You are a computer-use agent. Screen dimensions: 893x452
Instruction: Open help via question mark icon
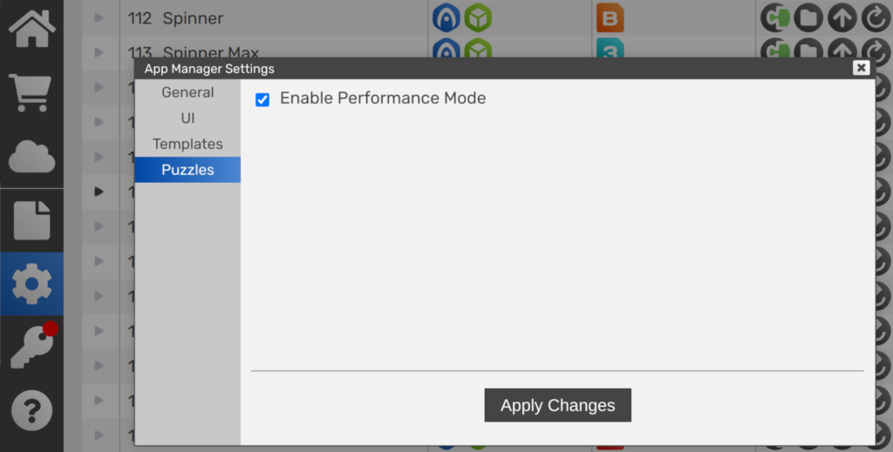(x=31, y=409)
